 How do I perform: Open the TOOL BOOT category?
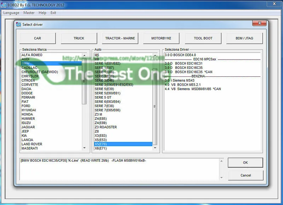coord(203,38)
